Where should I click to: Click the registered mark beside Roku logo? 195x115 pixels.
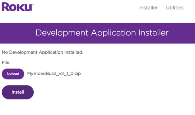33,5
